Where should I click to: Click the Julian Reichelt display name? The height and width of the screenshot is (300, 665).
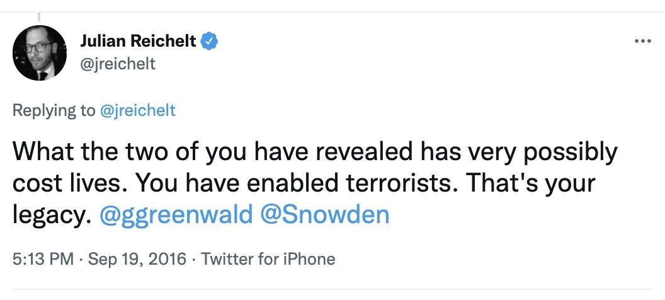pos(139,42)
